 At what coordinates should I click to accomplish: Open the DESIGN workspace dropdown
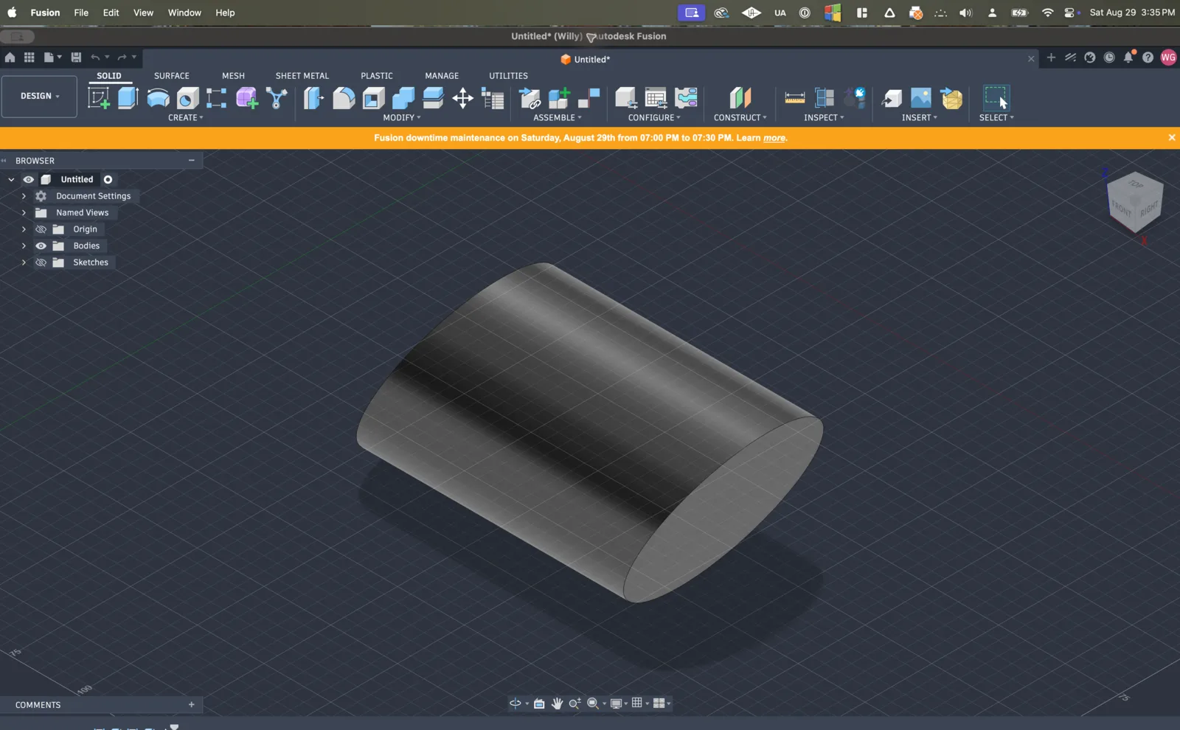pos(39,96)
